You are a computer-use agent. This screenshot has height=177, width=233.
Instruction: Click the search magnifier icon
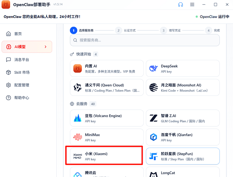click(x=75, y=40)
